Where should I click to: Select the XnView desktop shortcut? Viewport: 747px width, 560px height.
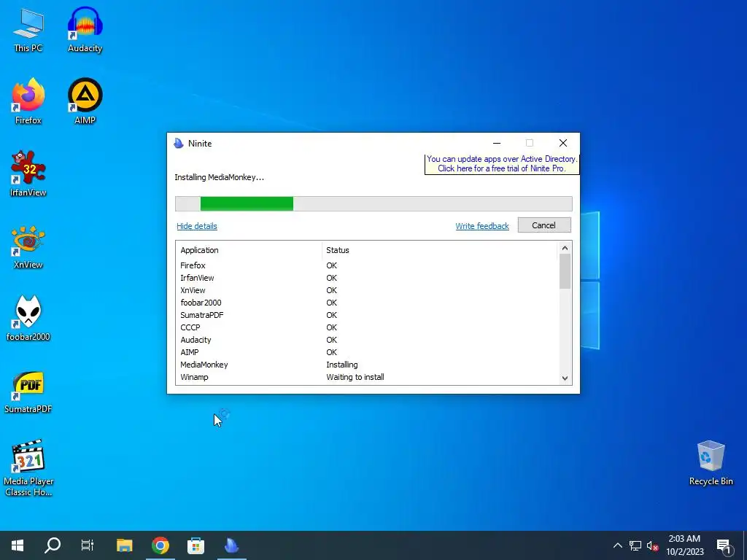pyautogui.click(x=28, y=246)
